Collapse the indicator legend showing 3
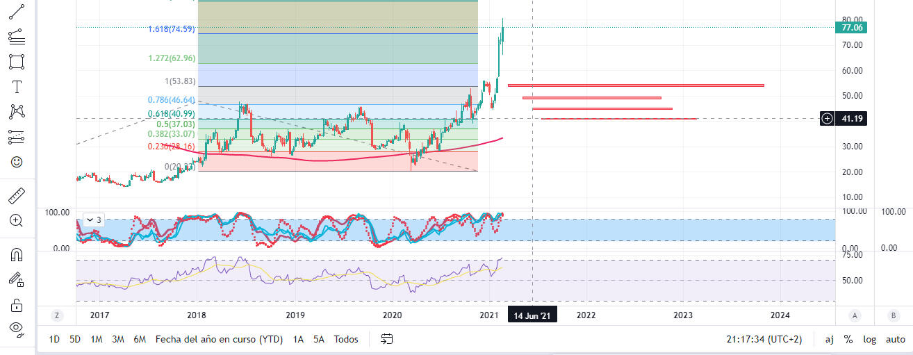Screen dimensions: 913x355 (89, 220)
